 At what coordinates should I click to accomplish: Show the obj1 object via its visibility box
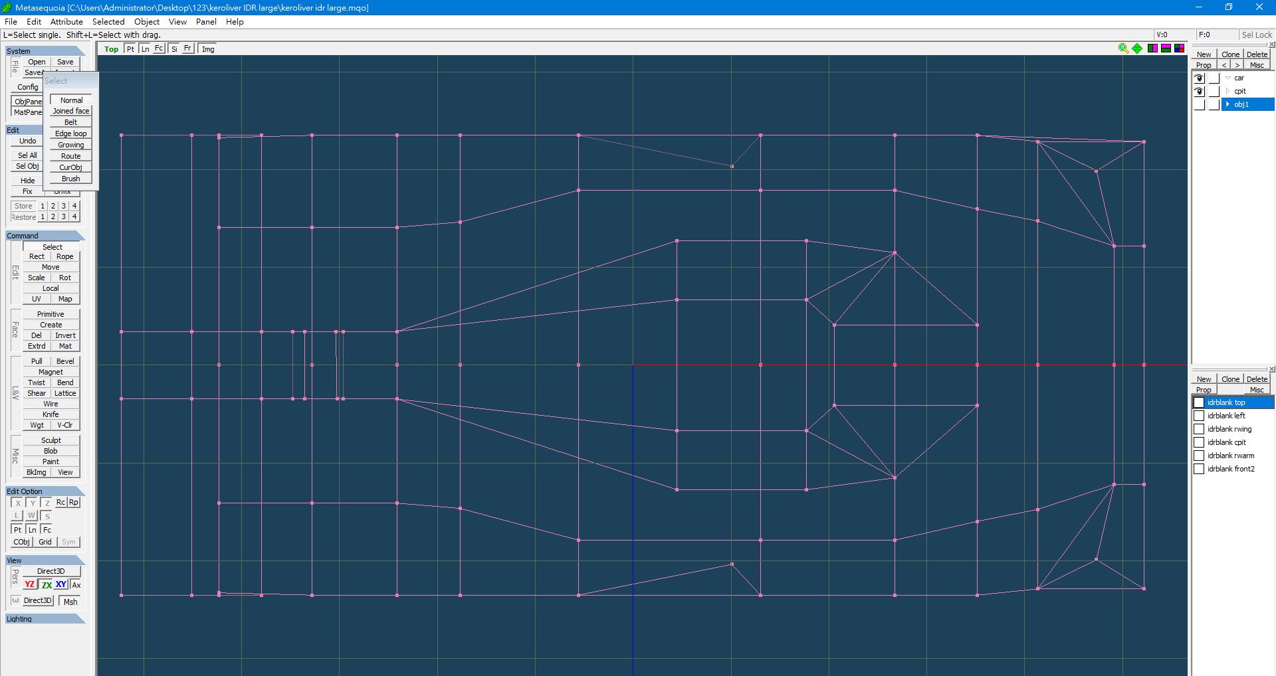(1200, 105)
